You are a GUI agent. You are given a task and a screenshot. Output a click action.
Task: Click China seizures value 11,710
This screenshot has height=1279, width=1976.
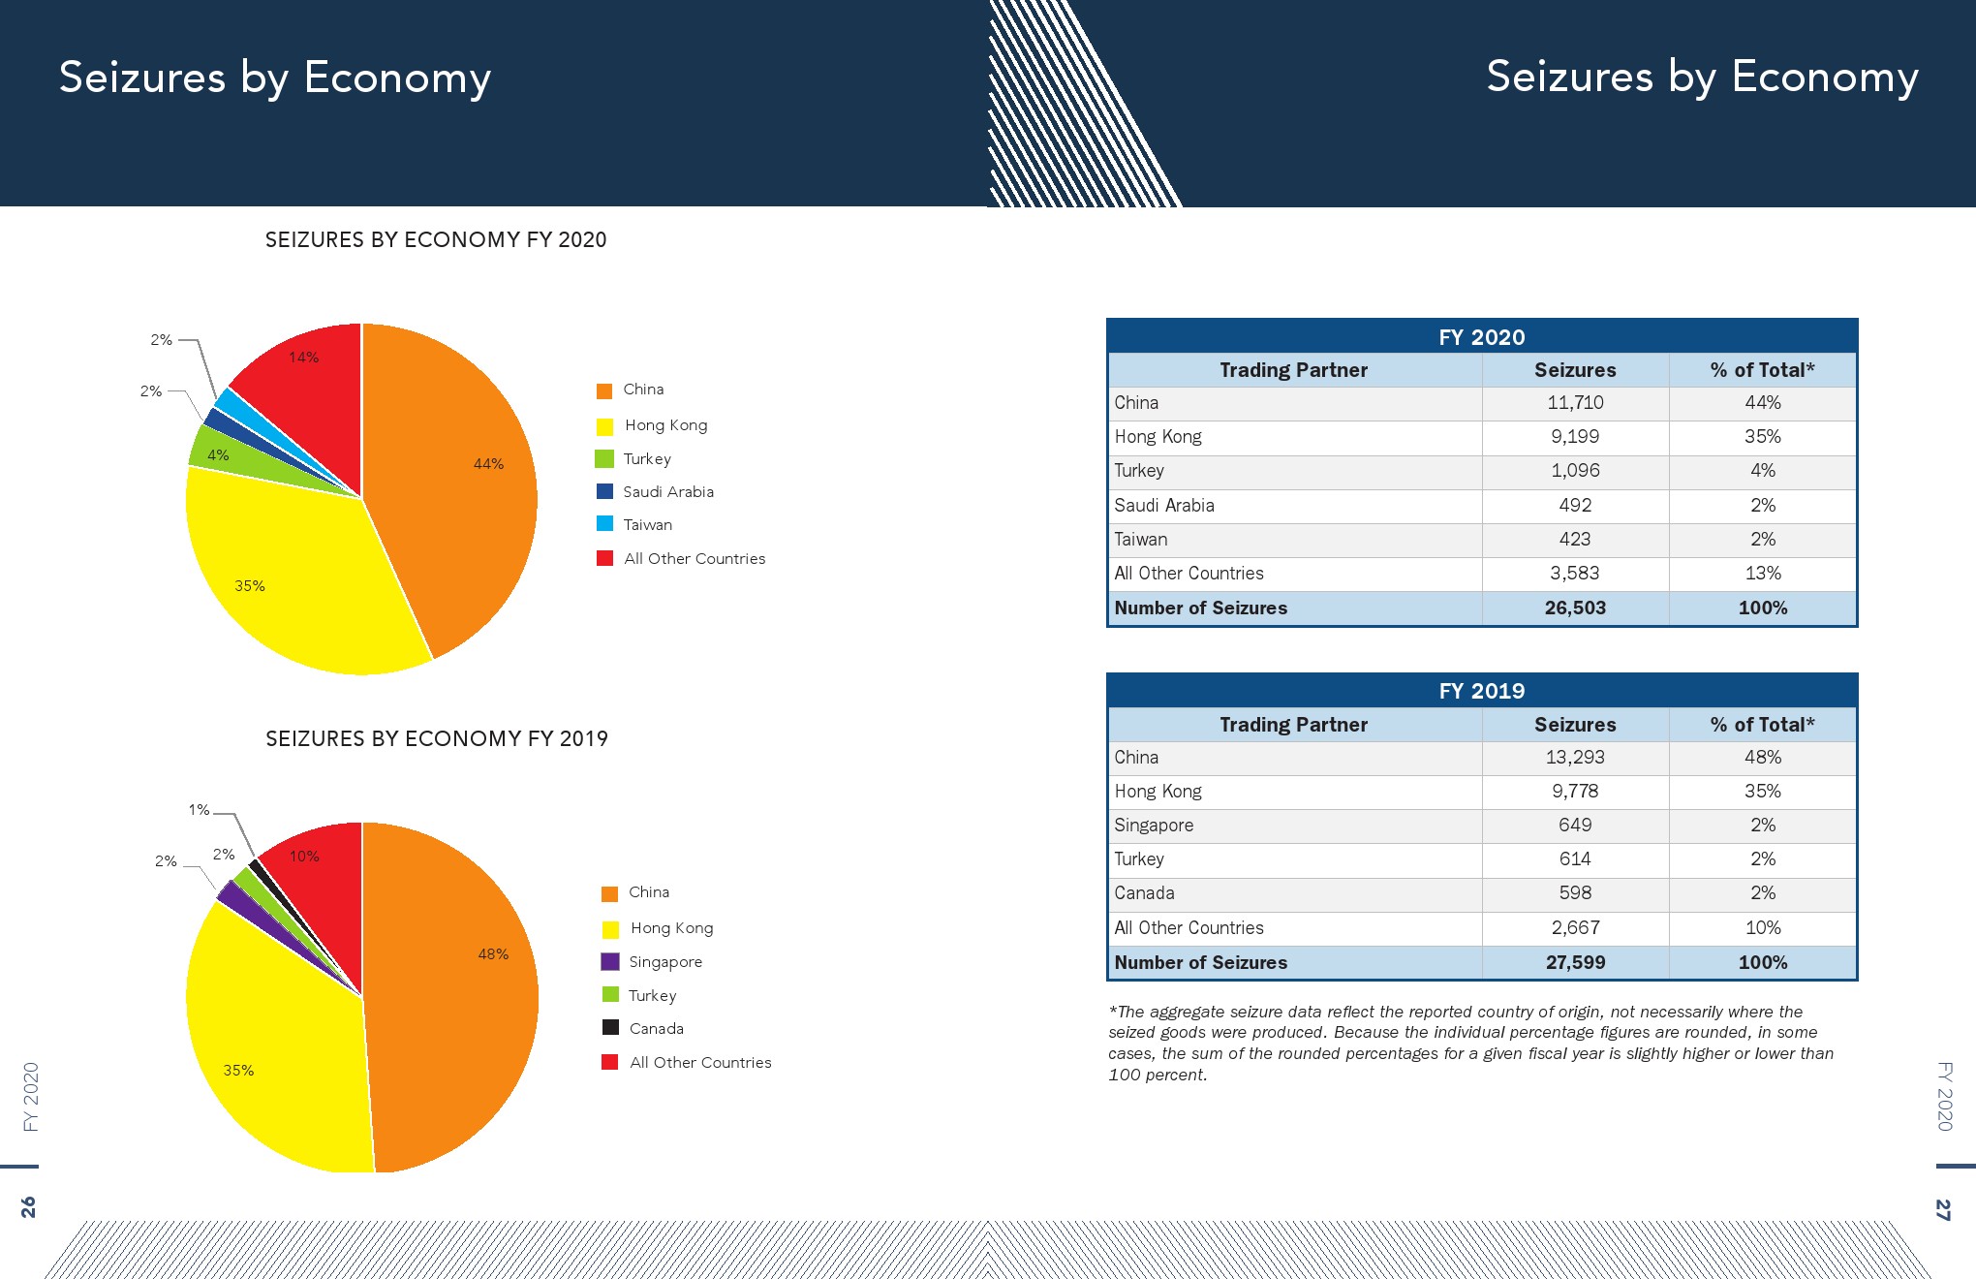point(1575,403)
